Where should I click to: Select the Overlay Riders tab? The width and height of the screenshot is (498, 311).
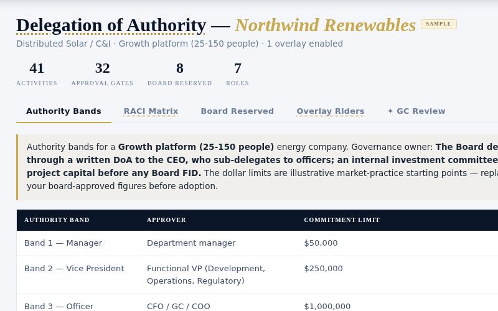[x=331, y=111]
